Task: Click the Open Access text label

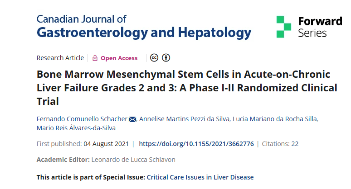Action: 119,58
